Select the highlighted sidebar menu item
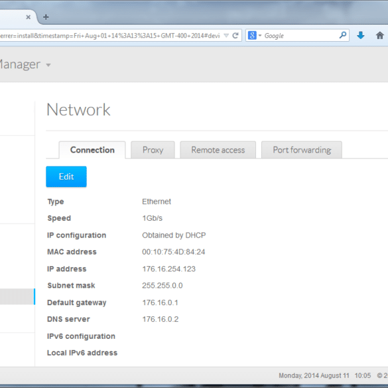 pos(17,296)
